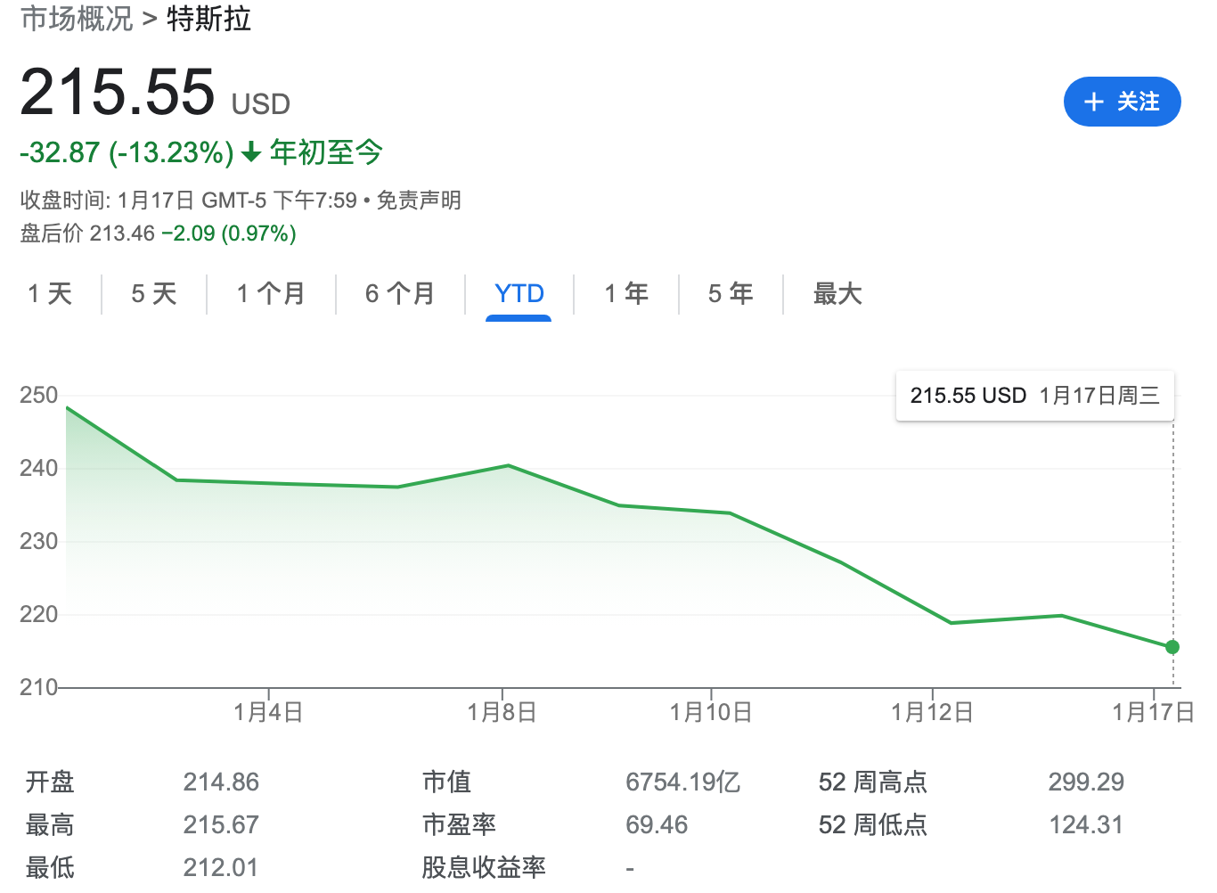Choose the 1 年 range tab
Image resolution: width=1217 pixels, height=893 pixels.
[626, 293]
